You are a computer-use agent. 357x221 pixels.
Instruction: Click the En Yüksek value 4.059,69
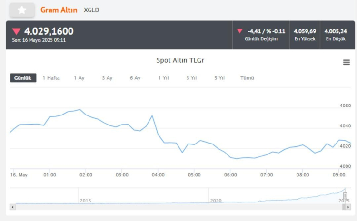305,31
